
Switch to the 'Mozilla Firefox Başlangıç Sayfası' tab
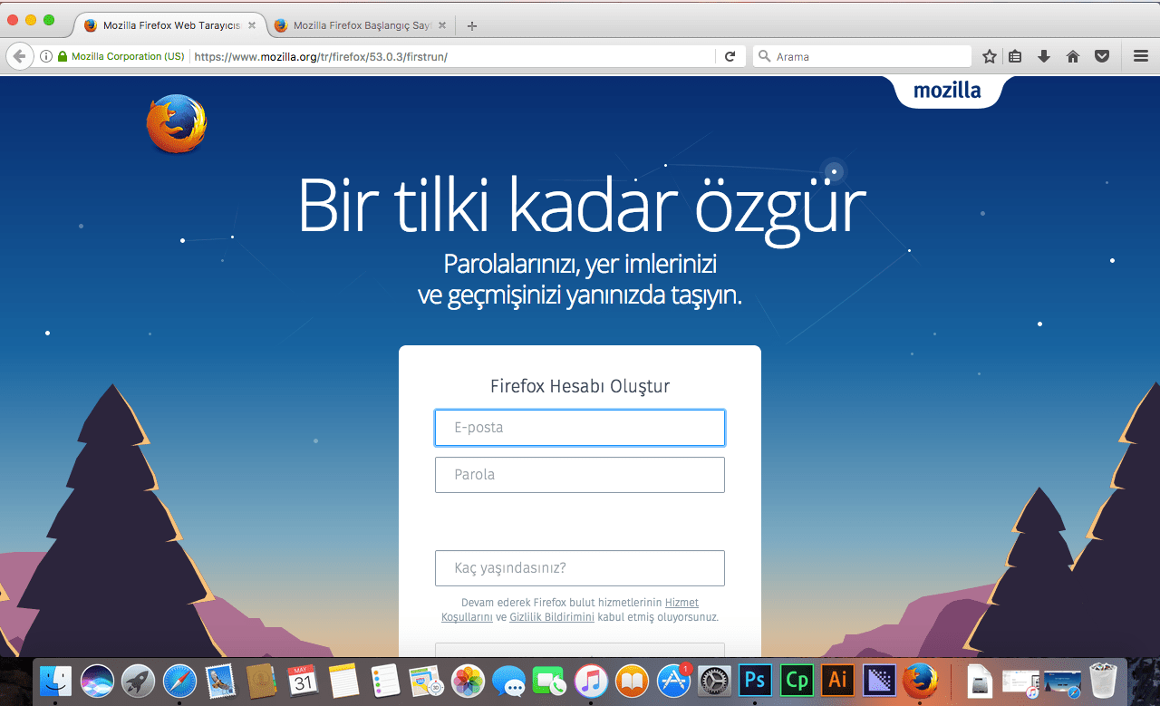pos(360,25)
